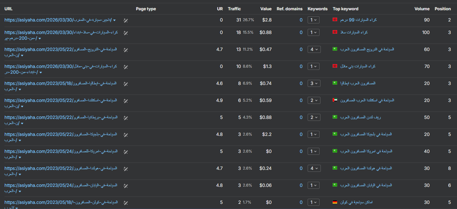457x209 pixels.
Task: Click the Ref. domains 0 link in the traffic 10 row
Action: [x=301, y=66]
